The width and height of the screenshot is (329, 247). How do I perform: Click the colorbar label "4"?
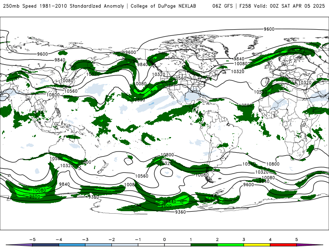tap(270, 240)
